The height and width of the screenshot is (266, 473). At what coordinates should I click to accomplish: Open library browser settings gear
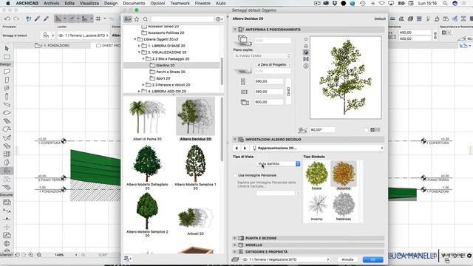(219, 19)
